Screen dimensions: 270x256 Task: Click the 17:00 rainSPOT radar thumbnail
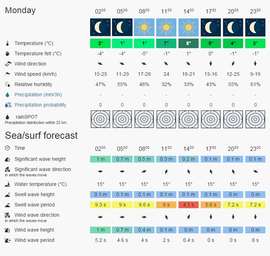211,119
